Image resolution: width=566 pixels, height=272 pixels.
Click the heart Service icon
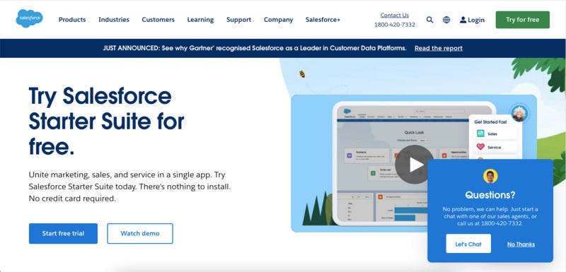(x=480, y=147)
